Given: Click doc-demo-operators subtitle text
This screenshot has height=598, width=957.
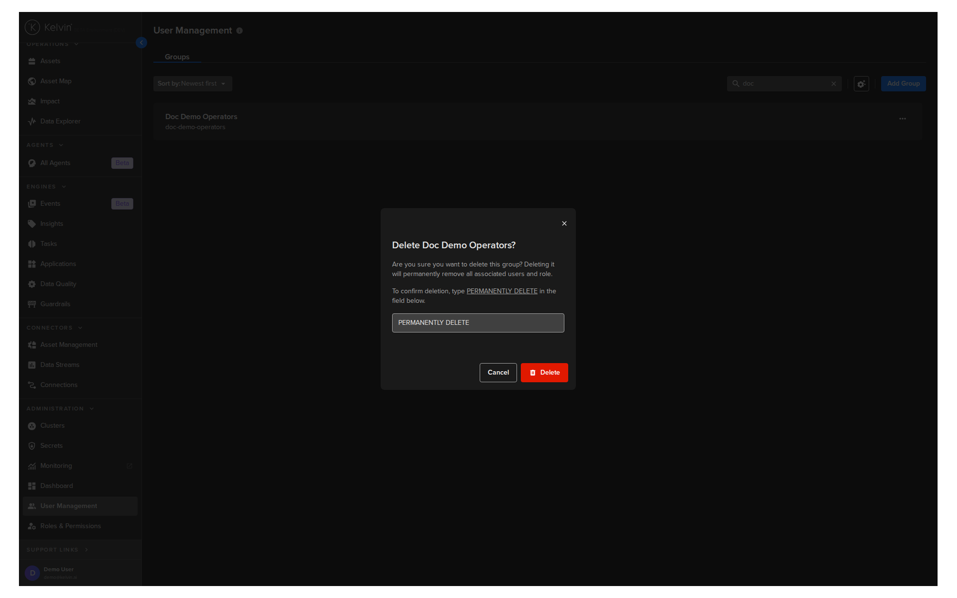Looking at the screenshot, I should [x=195, y=128].
